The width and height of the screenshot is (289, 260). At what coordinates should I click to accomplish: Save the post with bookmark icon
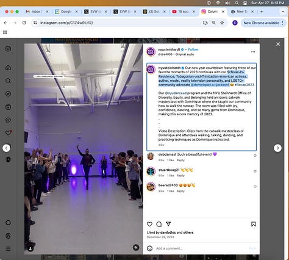(x=253, y=224)
